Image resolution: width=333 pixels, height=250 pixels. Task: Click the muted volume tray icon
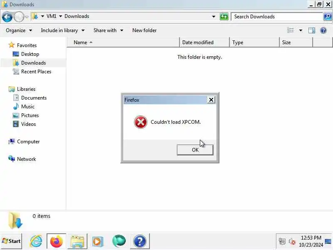tap(292, 241)
